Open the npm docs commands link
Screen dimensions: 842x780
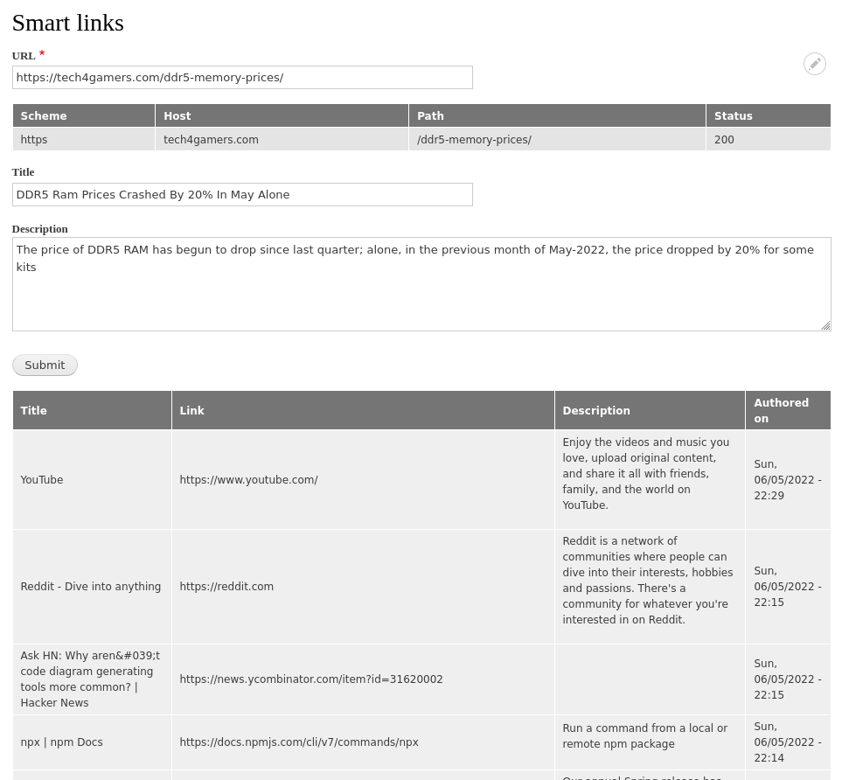[298, 742]
